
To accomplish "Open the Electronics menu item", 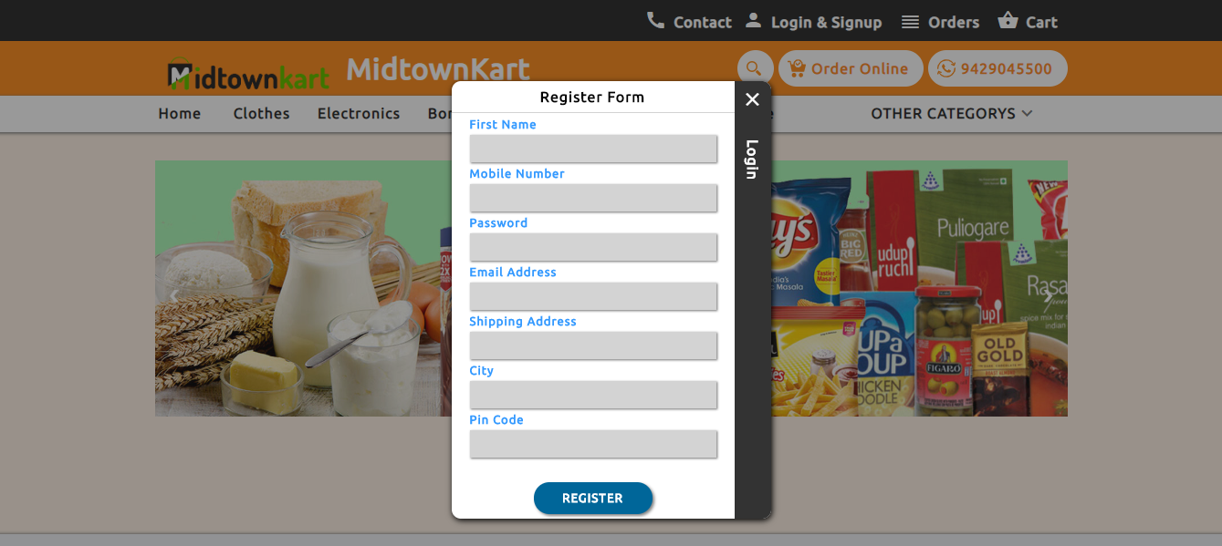I will (x=359, y=114).
